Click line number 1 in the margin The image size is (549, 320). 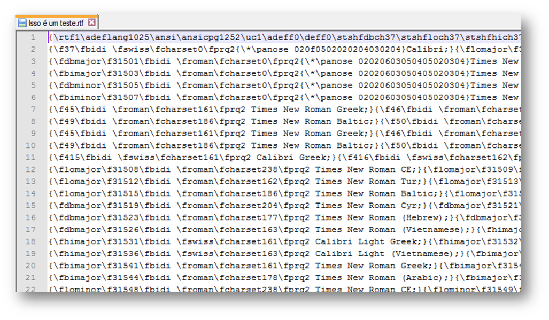point(33,37)
